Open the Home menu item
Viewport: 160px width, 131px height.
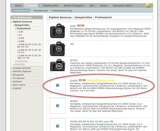[x=17, y=6]
